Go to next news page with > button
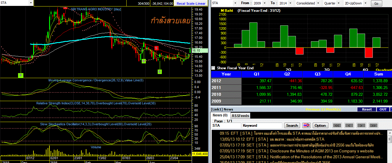This screenshot has width=392, height=163. pyautogui.click(x=361, y=126)
